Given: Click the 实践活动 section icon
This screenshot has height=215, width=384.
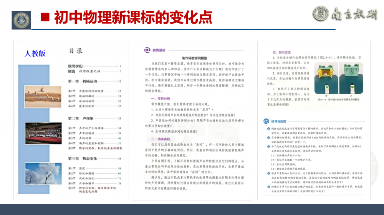Looking at the screenshot, I should (147, 50).
